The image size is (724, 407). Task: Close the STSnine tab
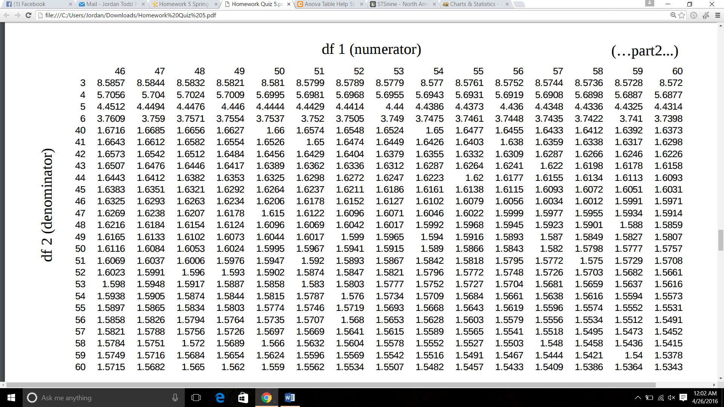pyautogui.click(x=434, y=4)
